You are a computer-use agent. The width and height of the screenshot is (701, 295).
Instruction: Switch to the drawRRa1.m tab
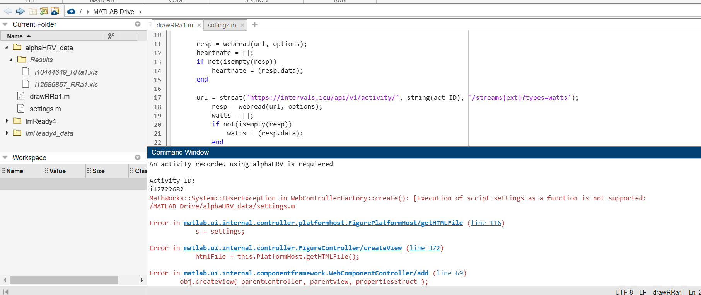[175, 25]
